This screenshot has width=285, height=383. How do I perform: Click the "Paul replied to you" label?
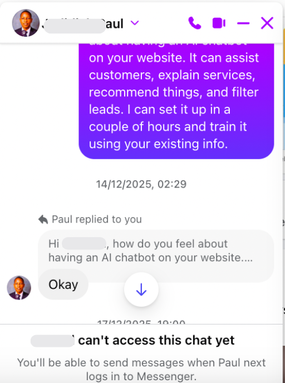(97, 219)
